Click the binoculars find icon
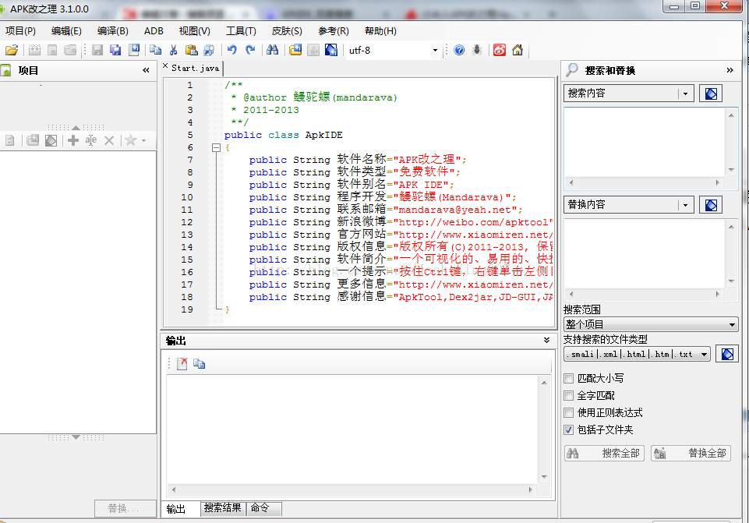The width and height of the screenshot is (749, 523). point(273,50)
